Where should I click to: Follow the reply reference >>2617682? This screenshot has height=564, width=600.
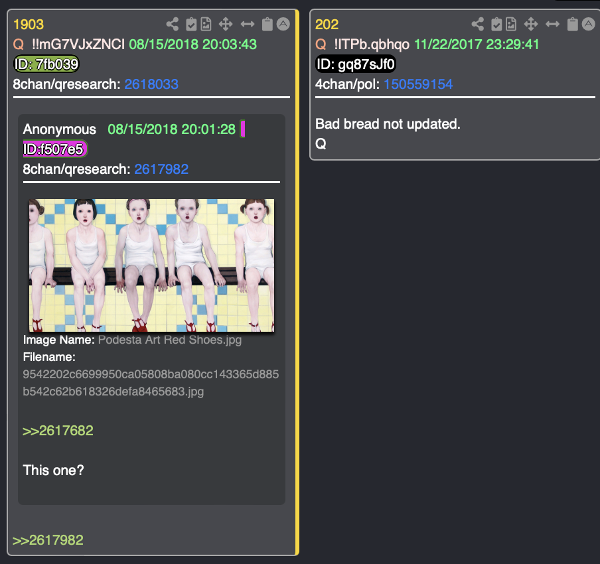[58, 431]
